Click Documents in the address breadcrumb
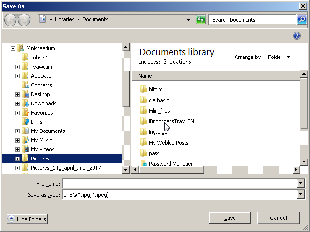The width and height of the screenshot is (310, 232). click(95, 19)
